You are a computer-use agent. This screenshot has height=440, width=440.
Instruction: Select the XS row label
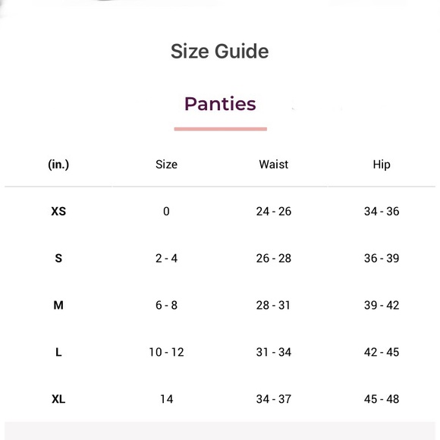[x=58, y=212]
